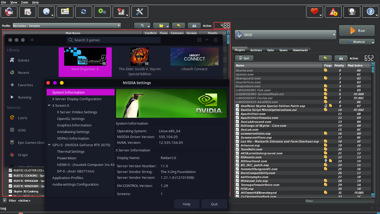Open the executables gears icon
This screenshot has height=214, width=380.
tap(102, 12)
